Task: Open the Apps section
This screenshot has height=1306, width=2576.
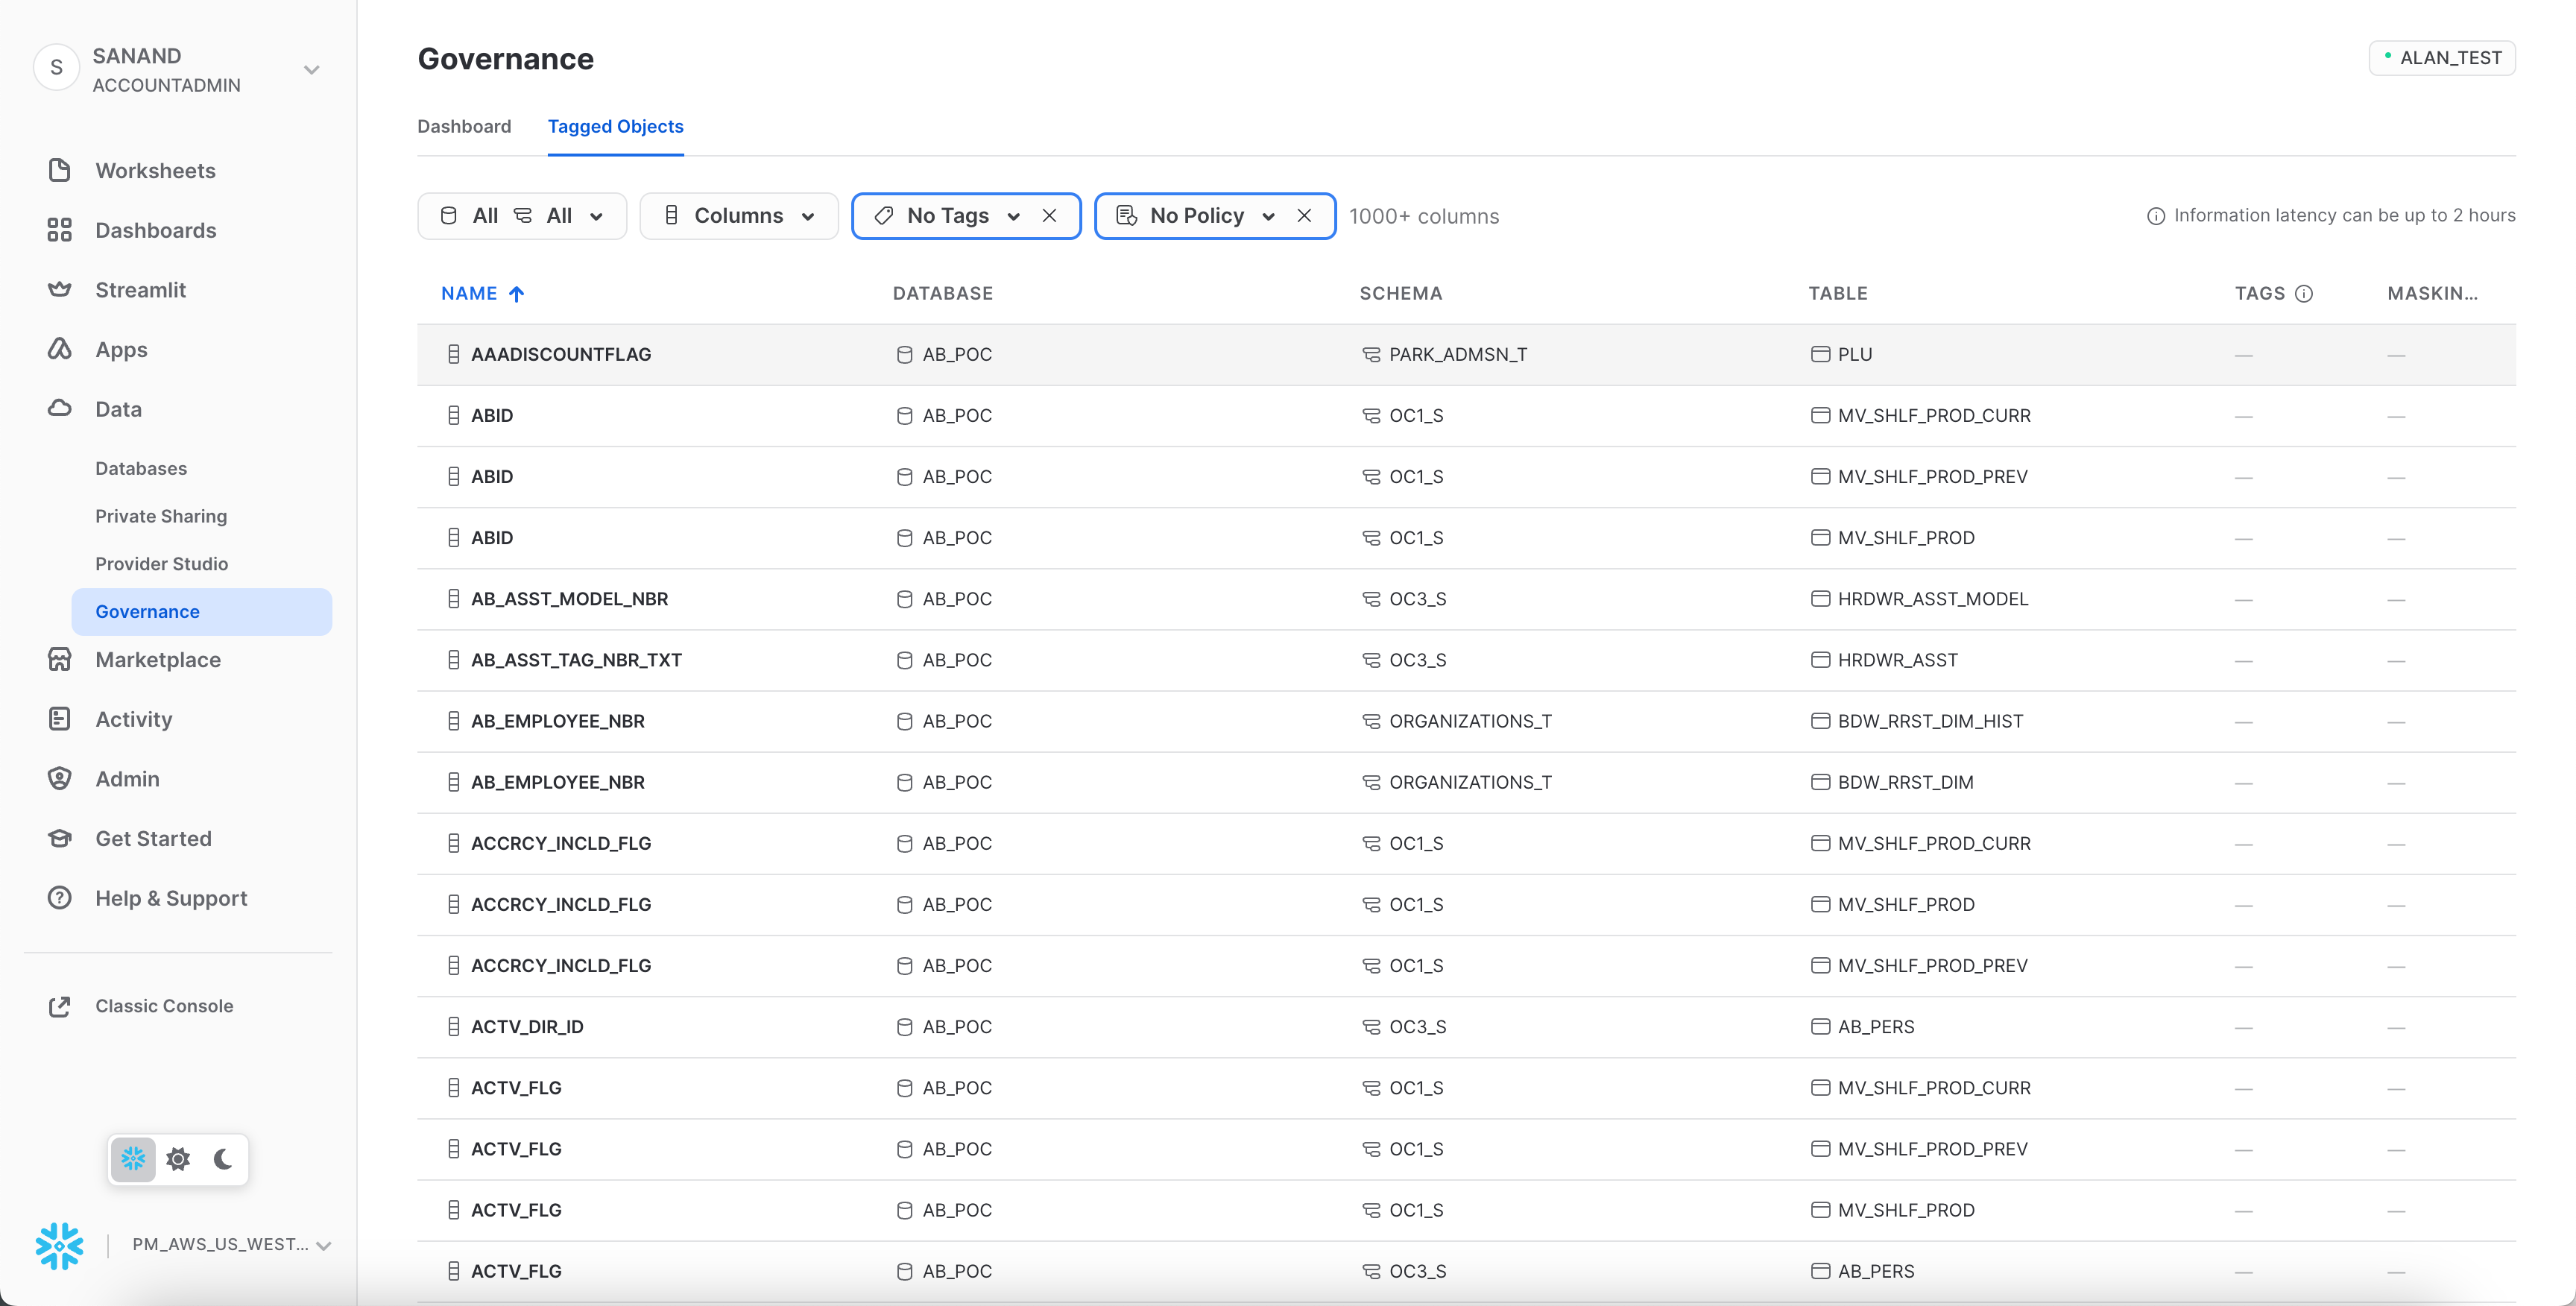Action: [121, 349]
